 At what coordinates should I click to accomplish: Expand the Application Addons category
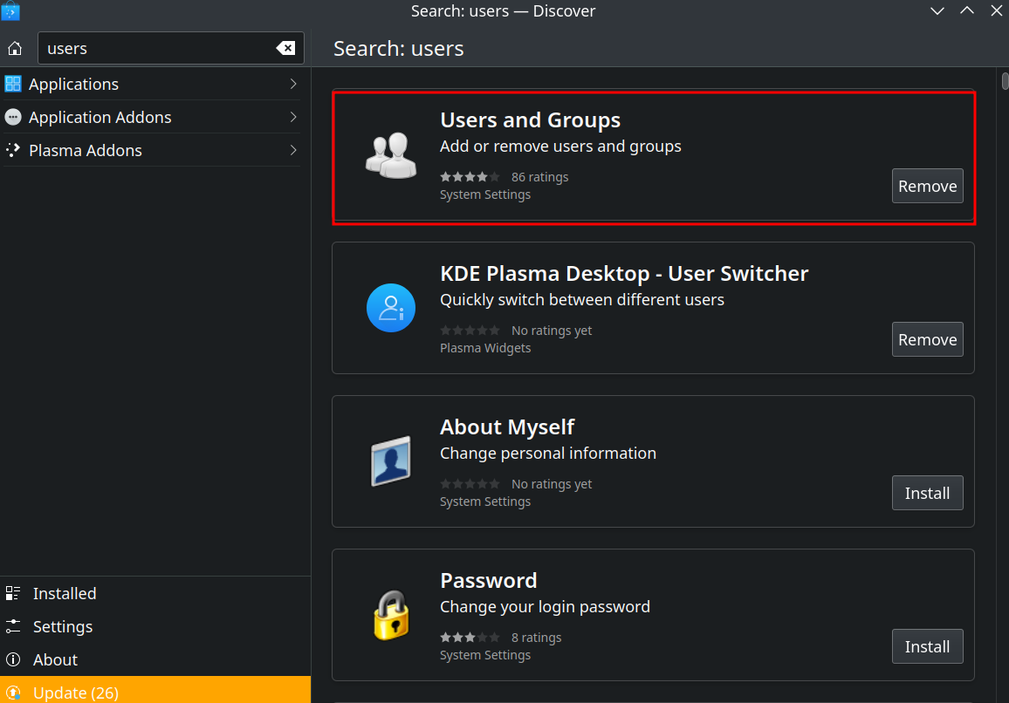point(294,116)
